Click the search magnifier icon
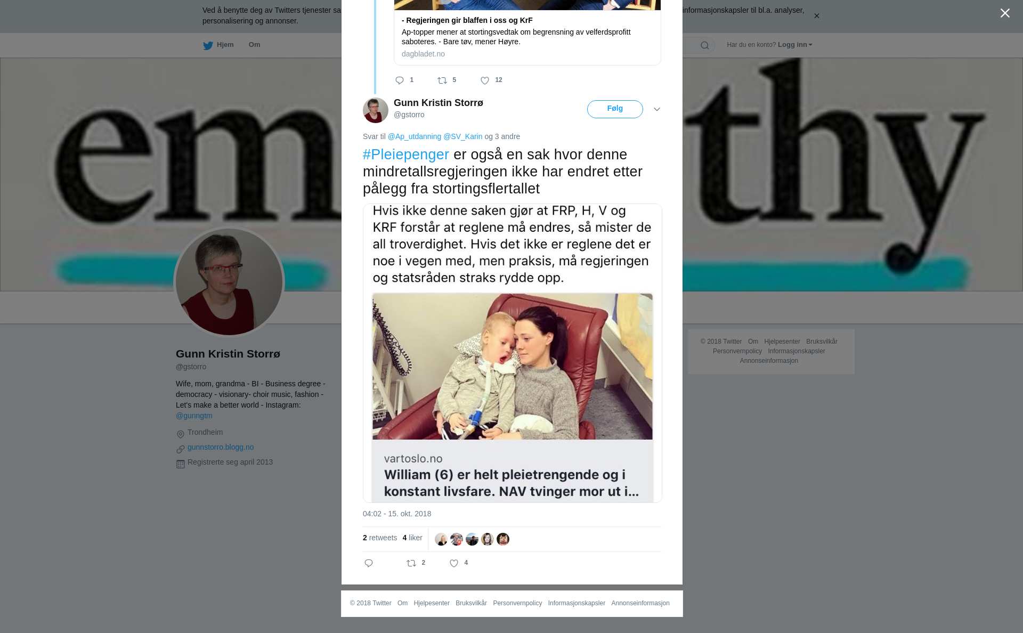Screen dimensions: 1023x633 point(705,45)
